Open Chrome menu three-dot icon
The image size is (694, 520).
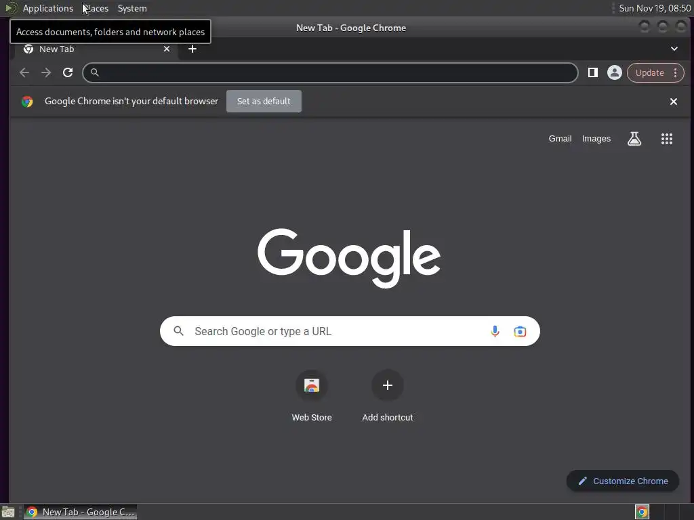[x=675, y=73]
